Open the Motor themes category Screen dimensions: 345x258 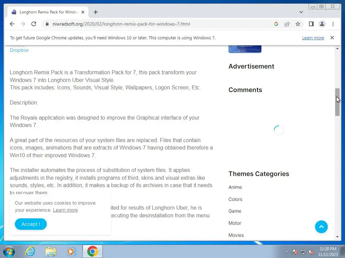coord(235,223)
